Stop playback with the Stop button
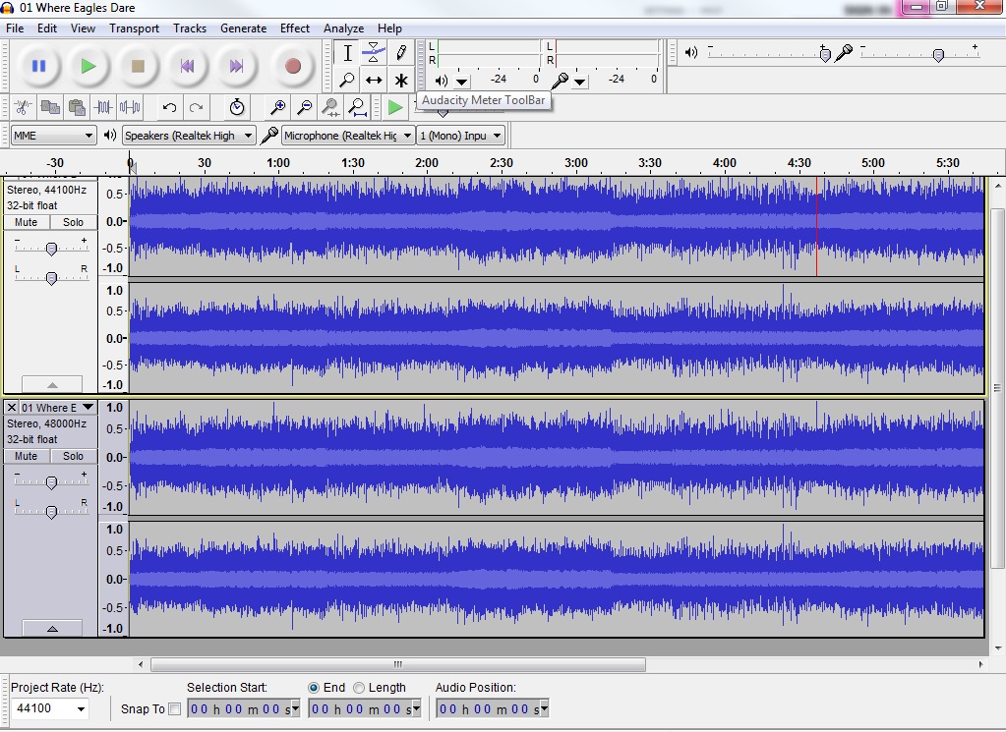This screenshot has height=732, width=1006. click(x=138, y=66)
